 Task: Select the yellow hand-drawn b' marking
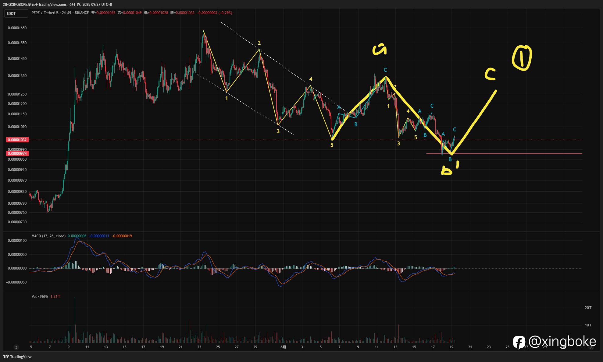click(x=450, y=168)
